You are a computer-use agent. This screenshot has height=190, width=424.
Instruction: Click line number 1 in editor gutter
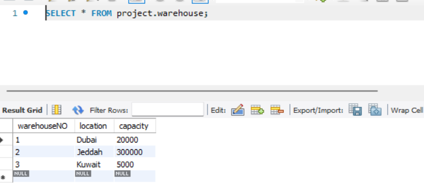15,13
